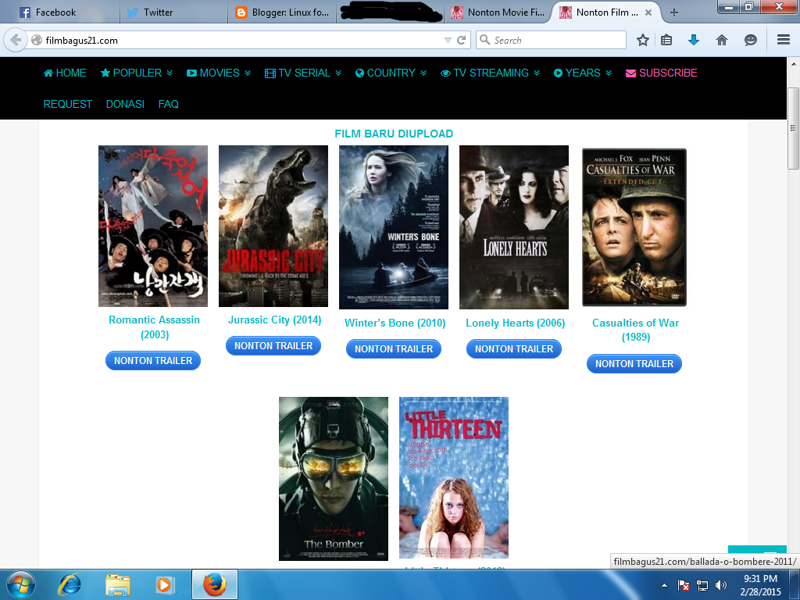Open the Firefox hamburger menu

tap(784, 40)
